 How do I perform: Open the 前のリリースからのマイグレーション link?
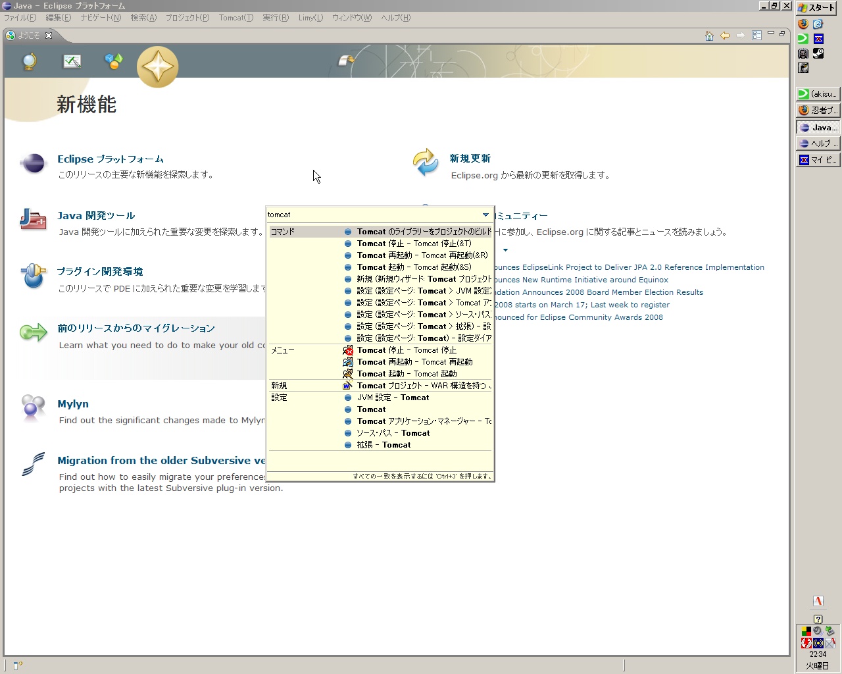tap(136, 328)
